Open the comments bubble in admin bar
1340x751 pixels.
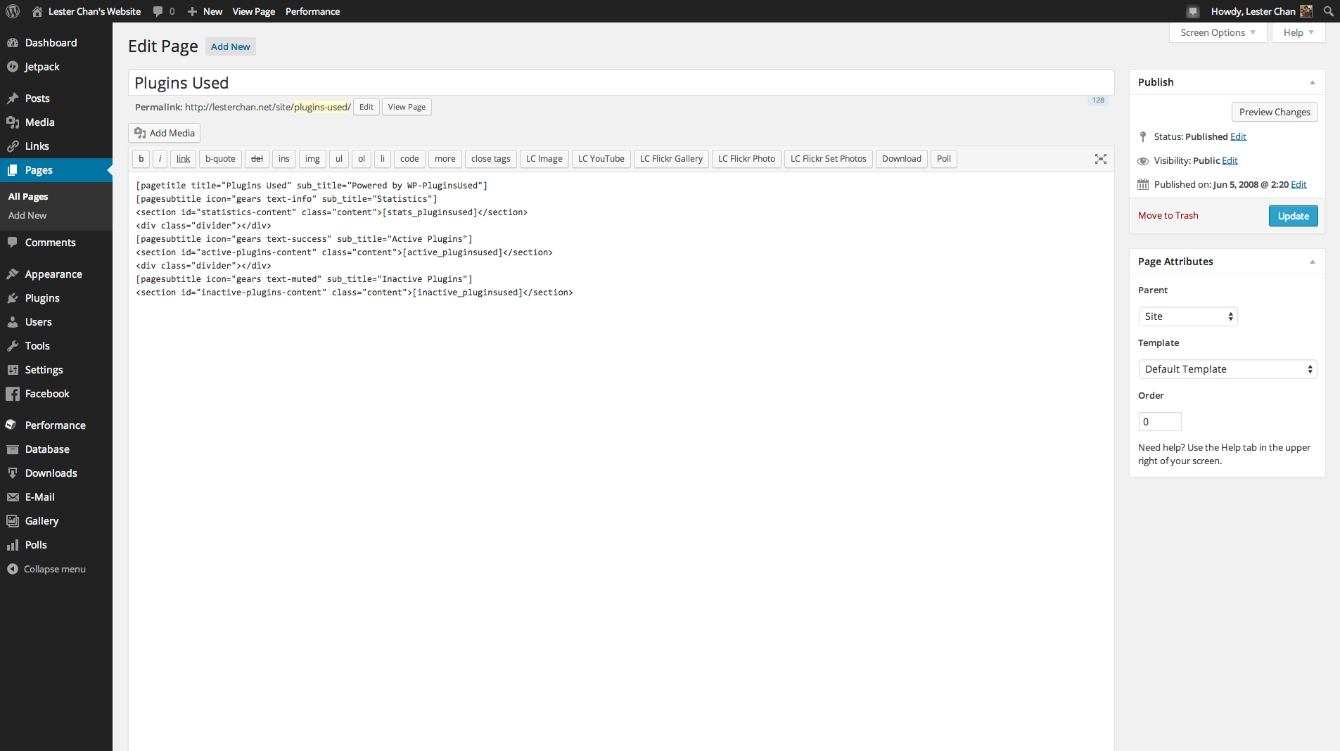click(x=158, y=11)
